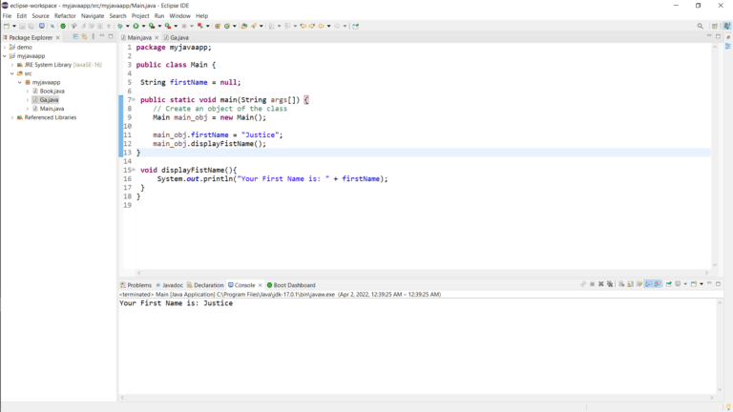Image resolution: width=733 pixels, height=412 pixels.
Task: Select Book.java in Package Explorer
Action: [x=52, y=91]
